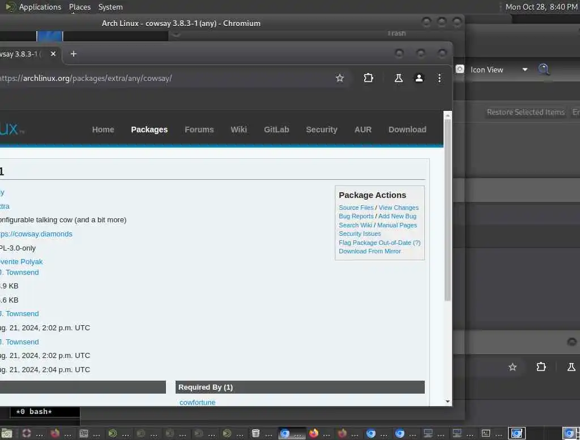Open the Forums nav link
This screenshot has width=580, height=440.
(199, 130)
